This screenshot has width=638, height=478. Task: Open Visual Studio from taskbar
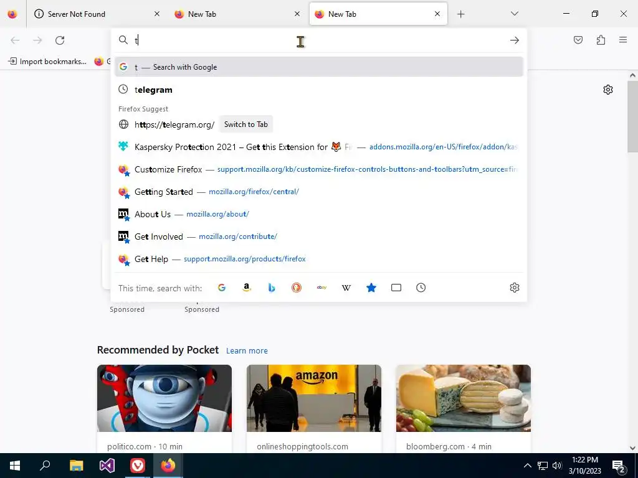[107, 466]
